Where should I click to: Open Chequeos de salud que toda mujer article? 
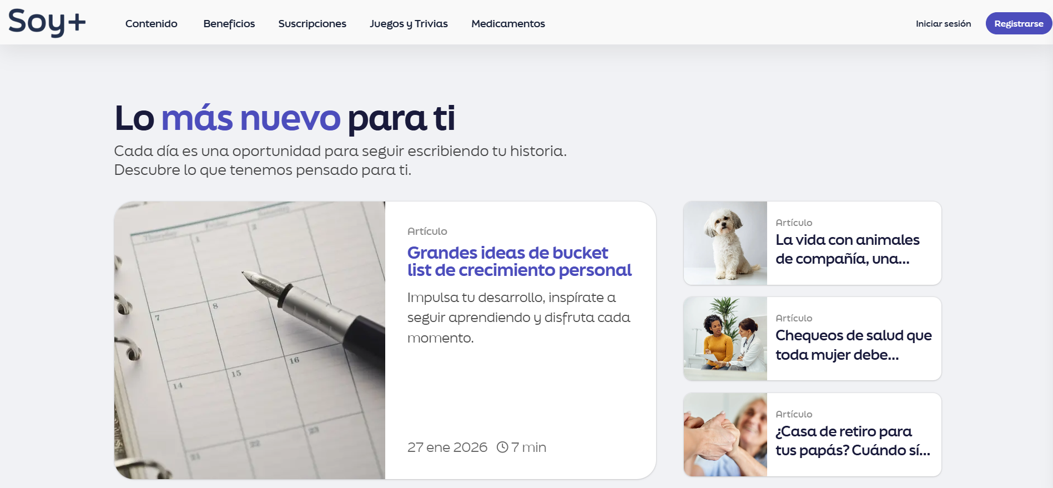pos(853,345)
